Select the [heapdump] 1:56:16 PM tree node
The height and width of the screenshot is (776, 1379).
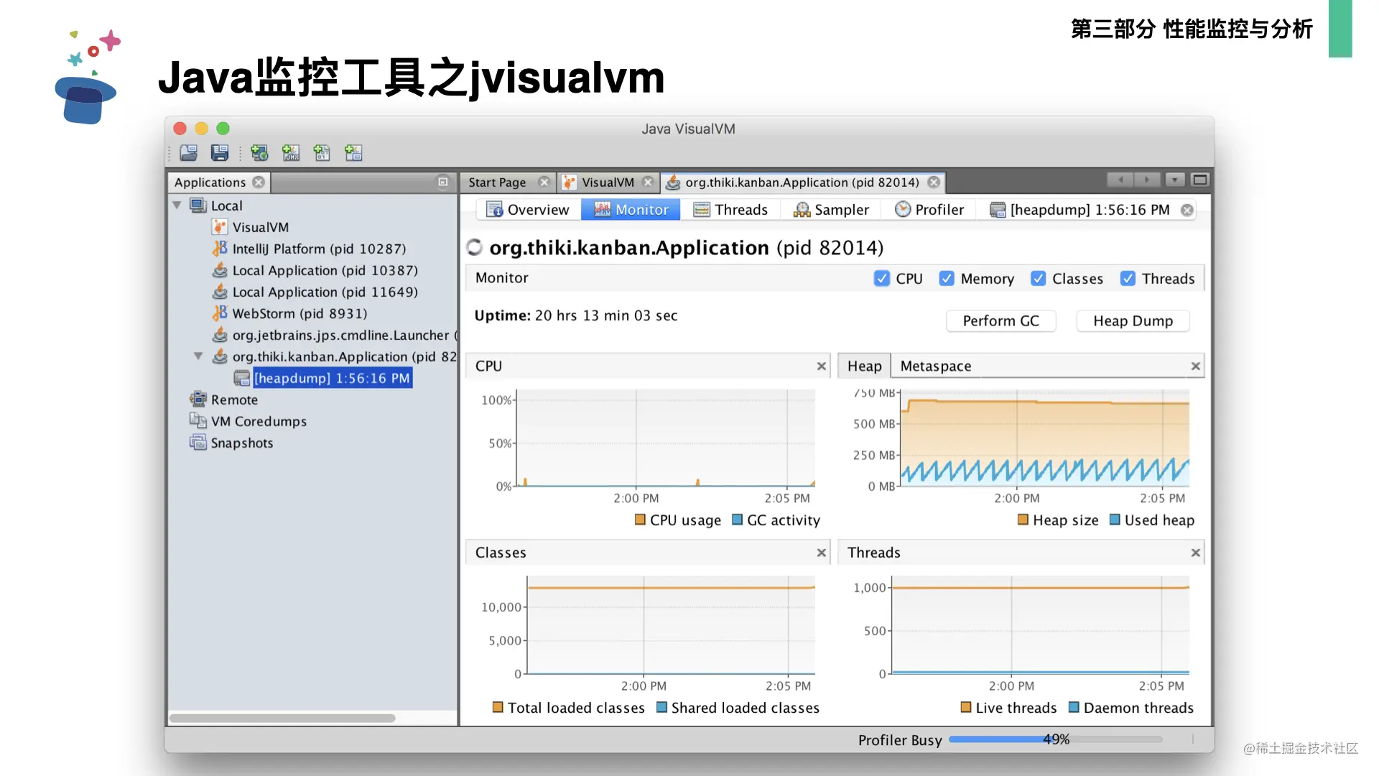(333, 378)
